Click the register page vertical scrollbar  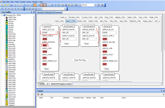[161, 33]
